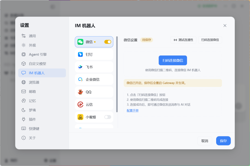Select the 邮箱 settings section
Screen dimensions: 250x166
[42, 91]
